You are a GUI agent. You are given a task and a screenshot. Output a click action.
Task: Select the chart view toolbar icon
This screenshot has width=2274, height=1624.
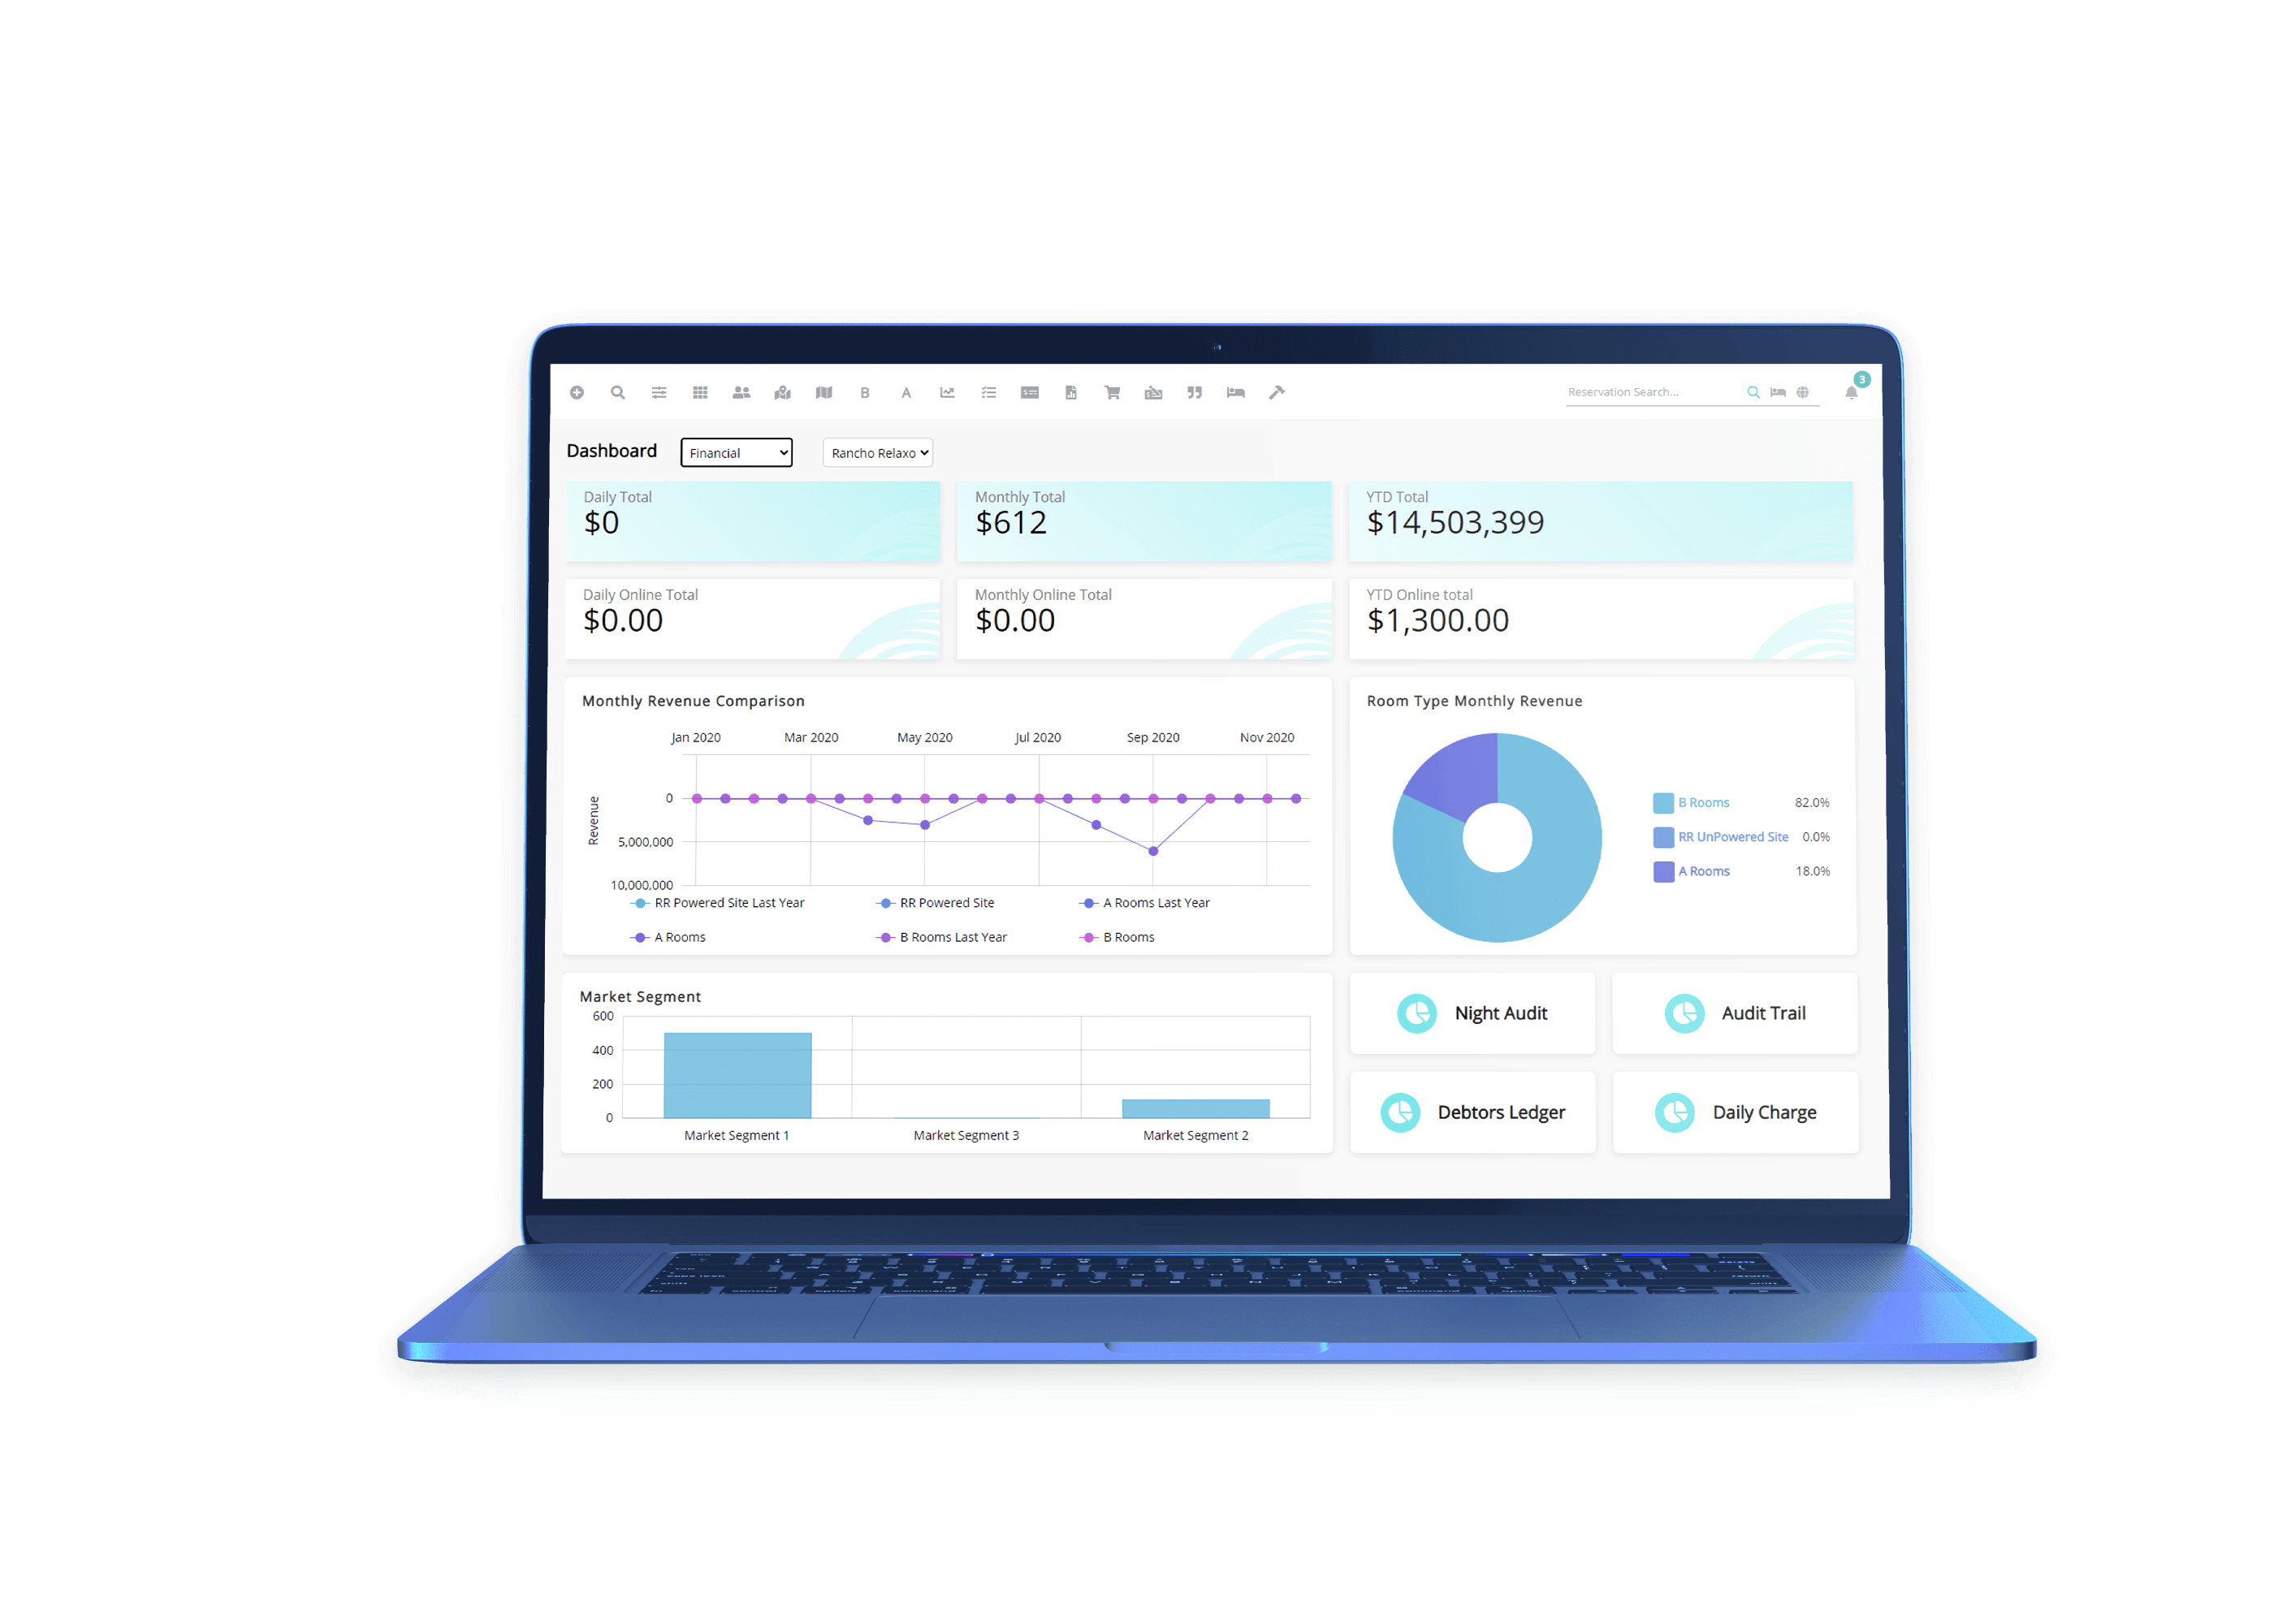click(x=944, y=395)
